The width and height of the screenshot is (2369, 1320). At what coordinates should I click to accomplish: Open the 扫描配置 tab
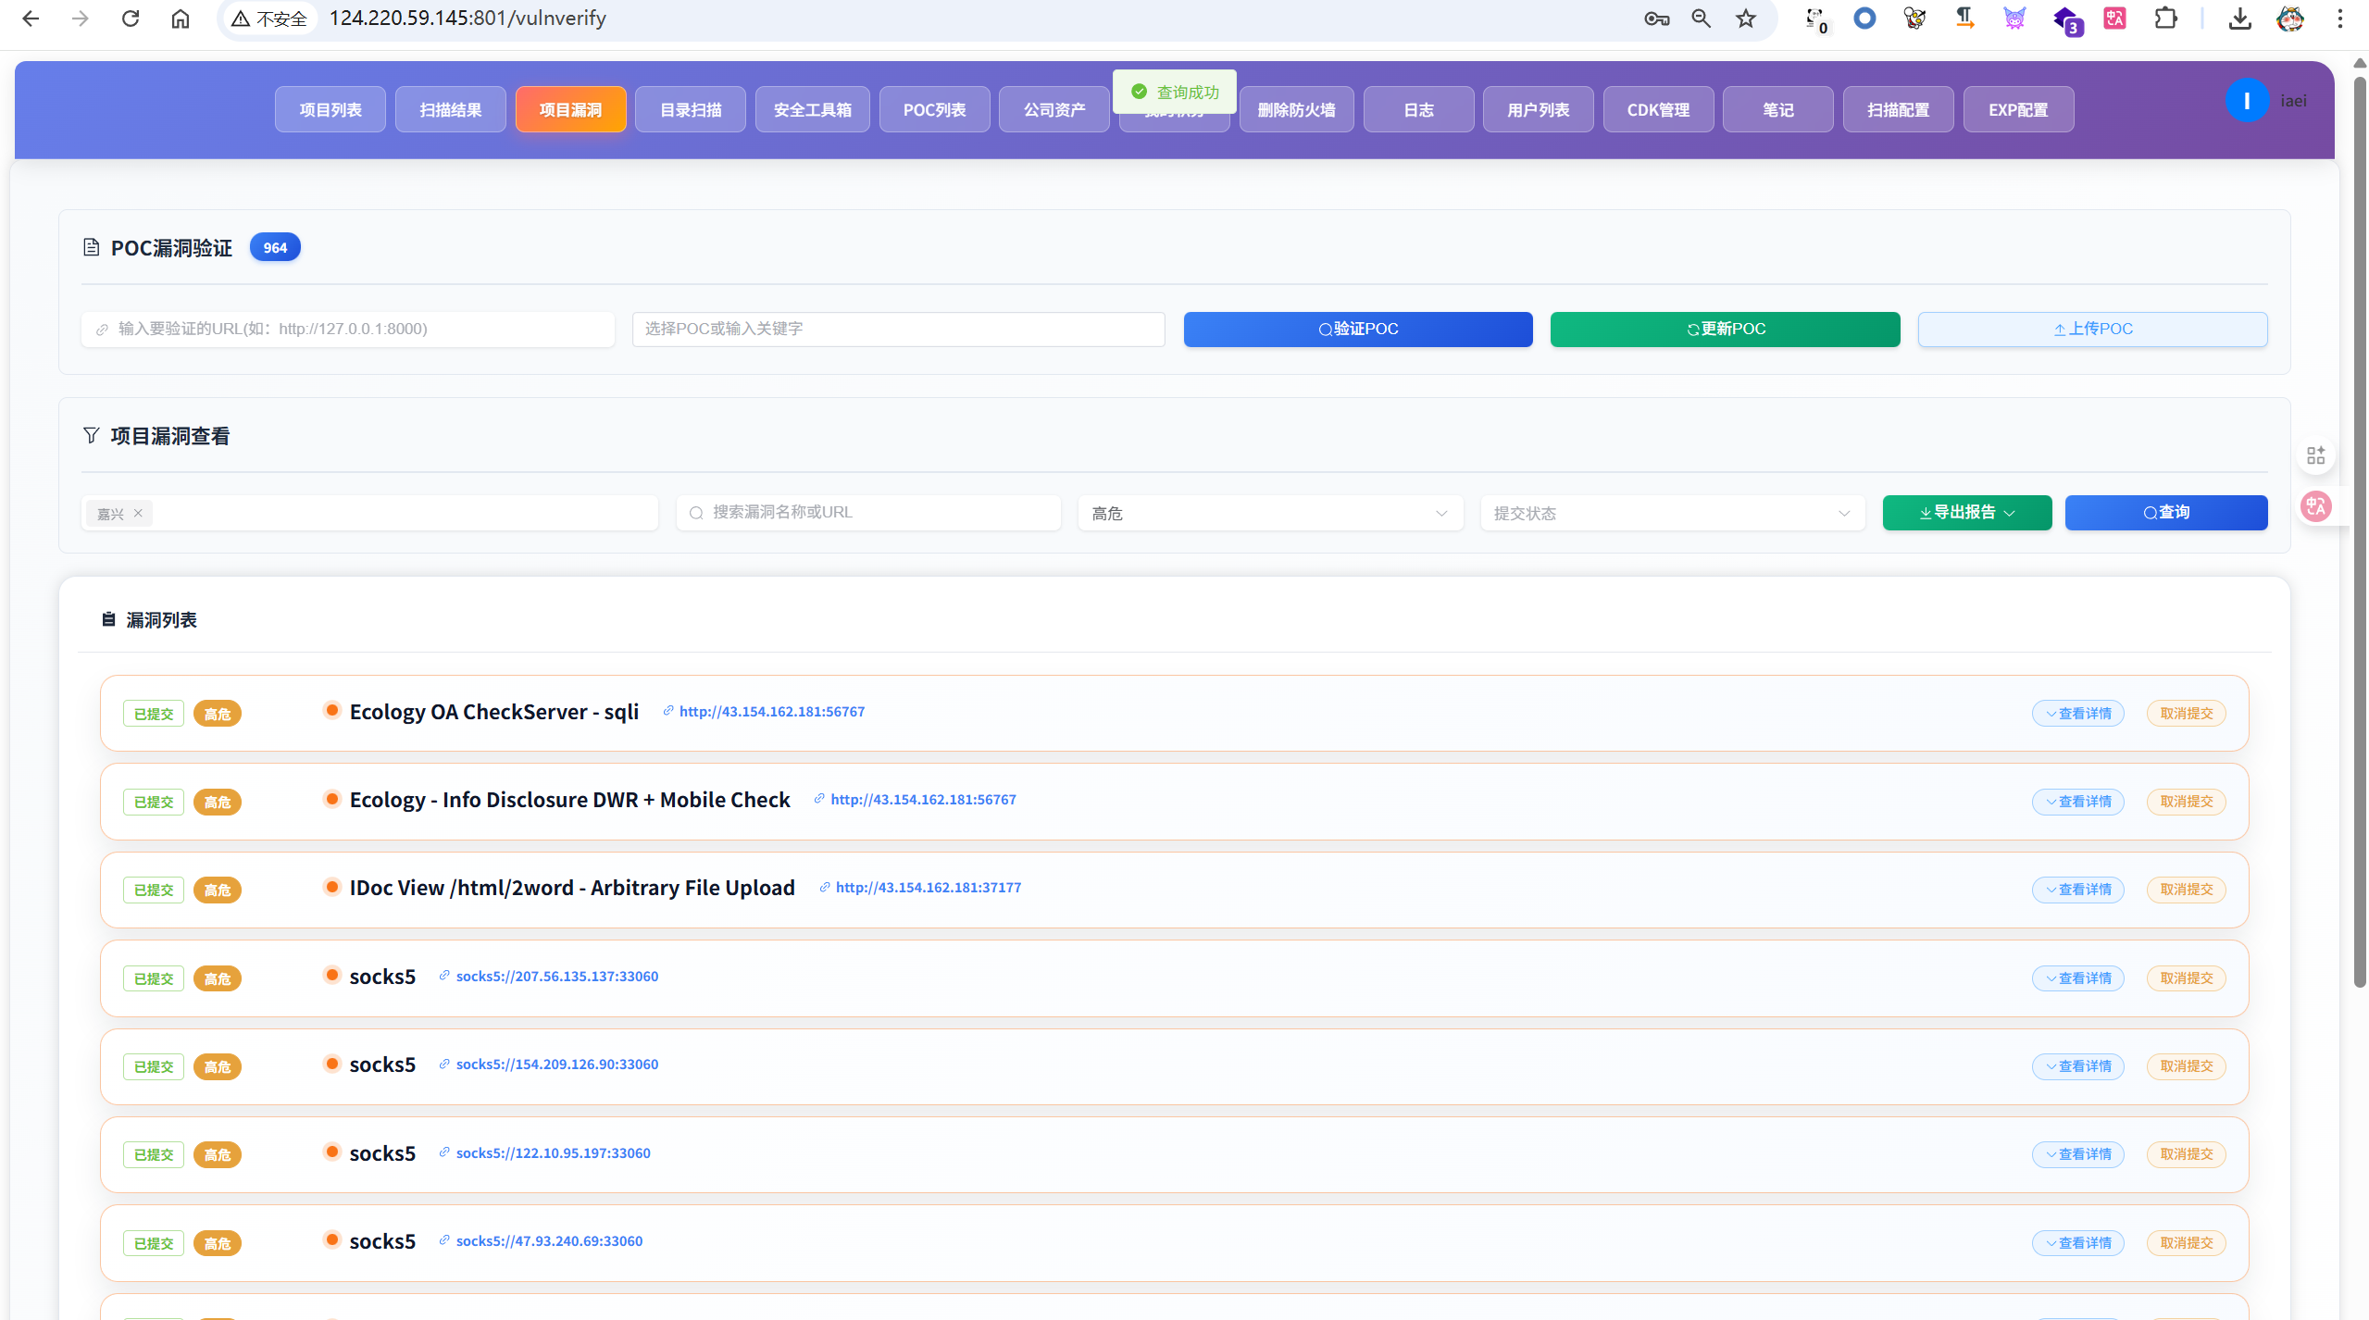[1899, 110]
